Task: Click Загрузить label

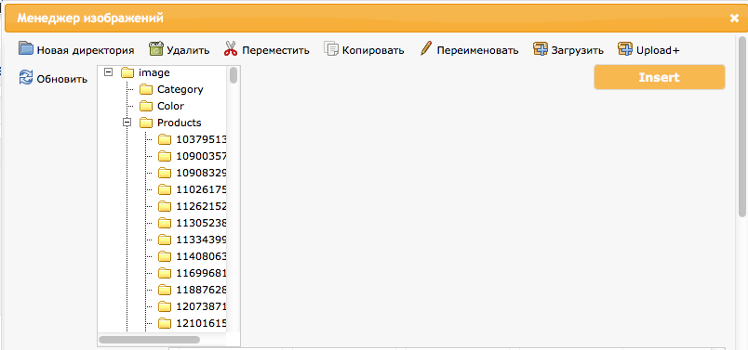Action: point(578,50)
